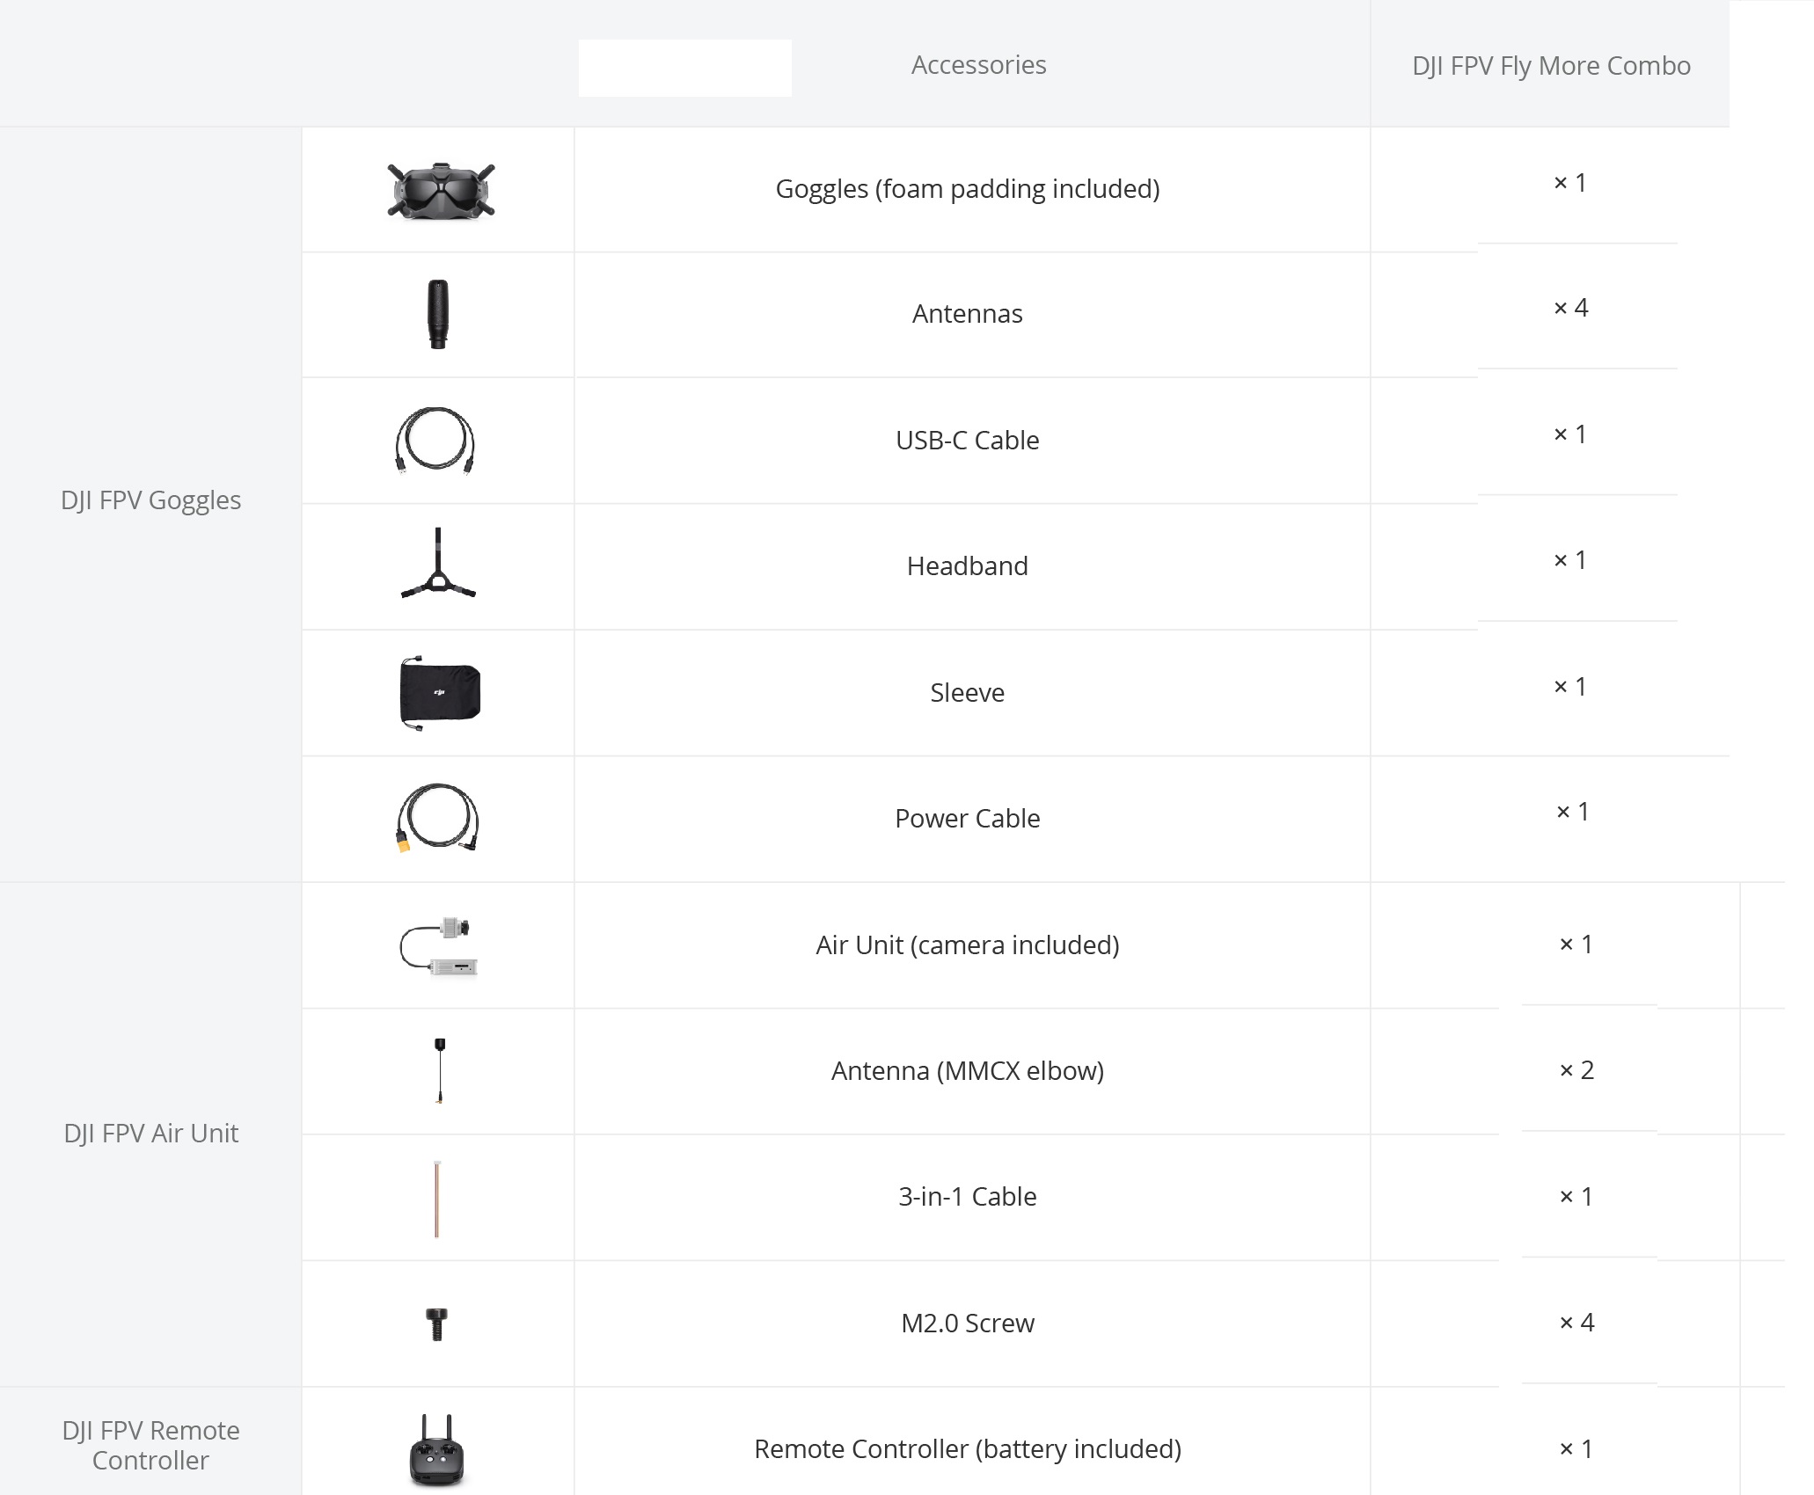1814x1495 pixels.
Task: Click the Goggles product image
Action: 441,190
